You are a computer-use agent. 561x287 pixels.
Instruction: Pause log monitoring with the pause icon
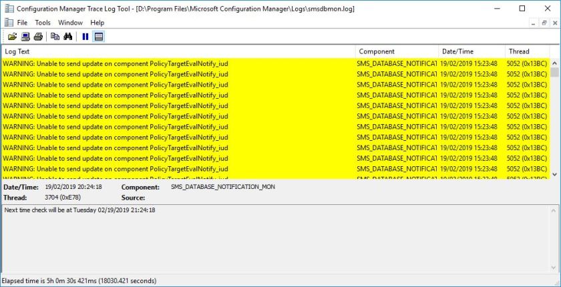(85, 36)
